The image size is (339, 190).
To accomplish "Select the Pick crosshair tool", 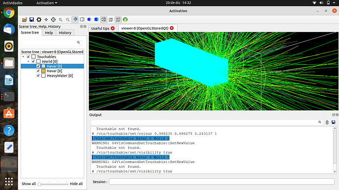I will [53, 20].
